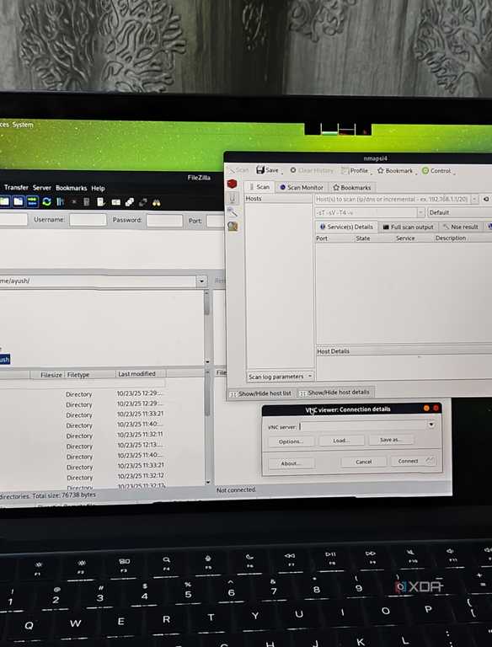Open FileZilla Transfer menu
The height and width of the screenshot is (647, 492).
coord(16,187)
